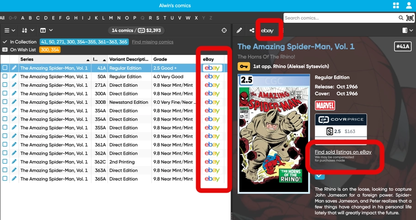The height and width of the screenshot is (220, 416).
Task: Click eBay logo in 300A row
Action: pyautogui.click(x=212, y=93)
